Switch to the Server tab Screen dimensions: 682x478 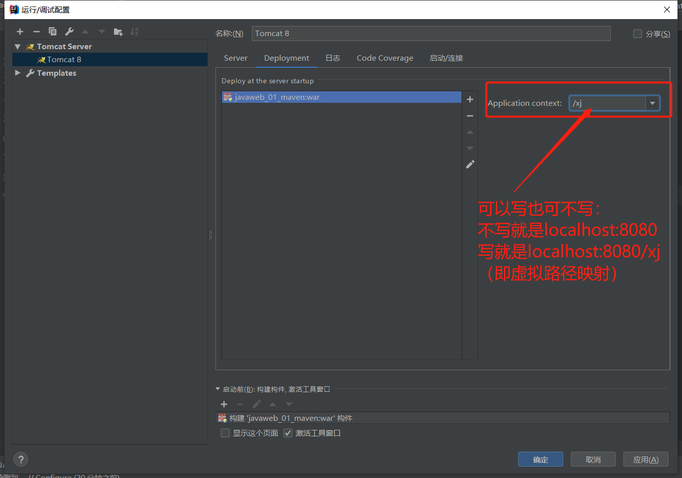pos(236,58)
